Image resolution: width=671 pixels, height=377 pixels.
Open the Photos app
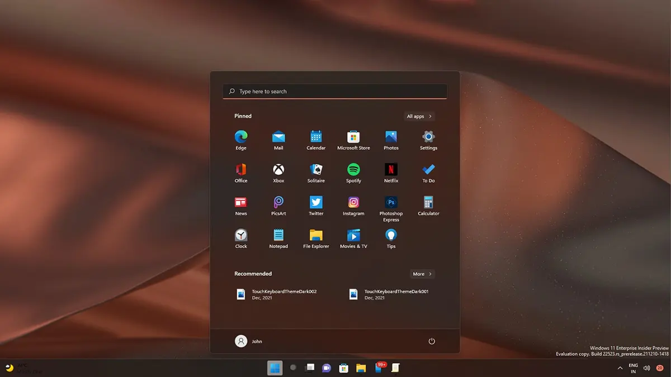point(391,140)
